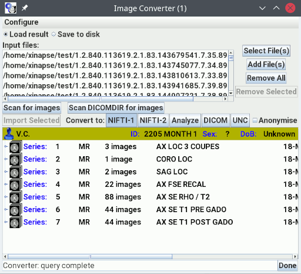This screenshot has height=274, width=301.
Task: Select the patient V.C. header row
Action: (150, 134)
